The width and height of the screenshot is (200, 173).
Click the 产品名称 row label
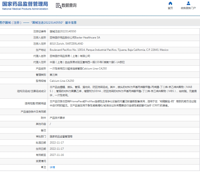point(41,69)
